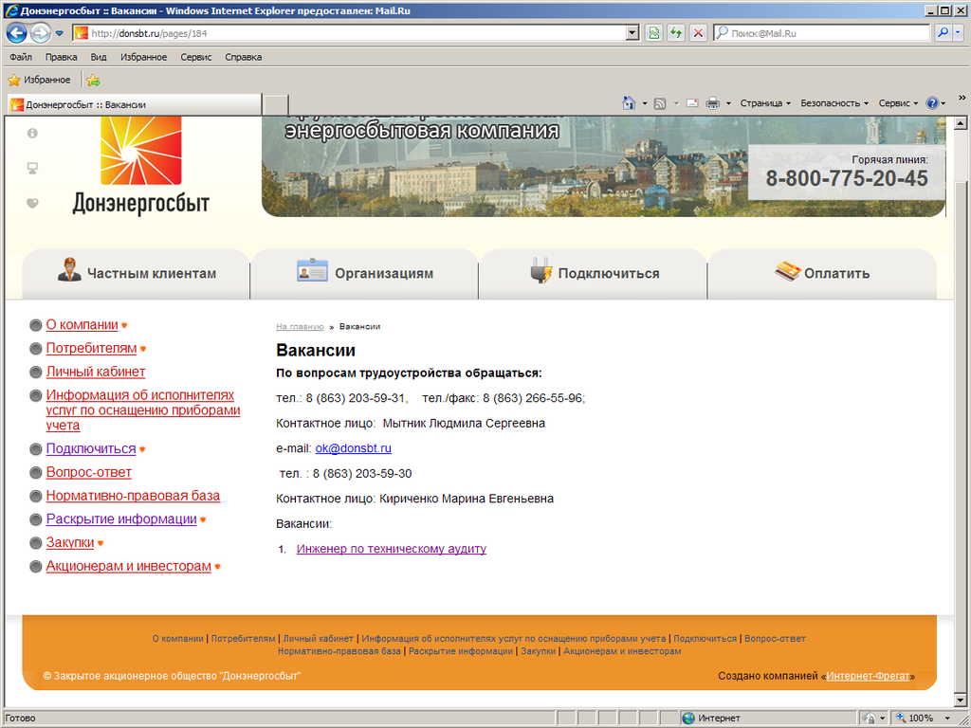
Task: Click the Read Mail envelope icon
Action: coord(692,103)
